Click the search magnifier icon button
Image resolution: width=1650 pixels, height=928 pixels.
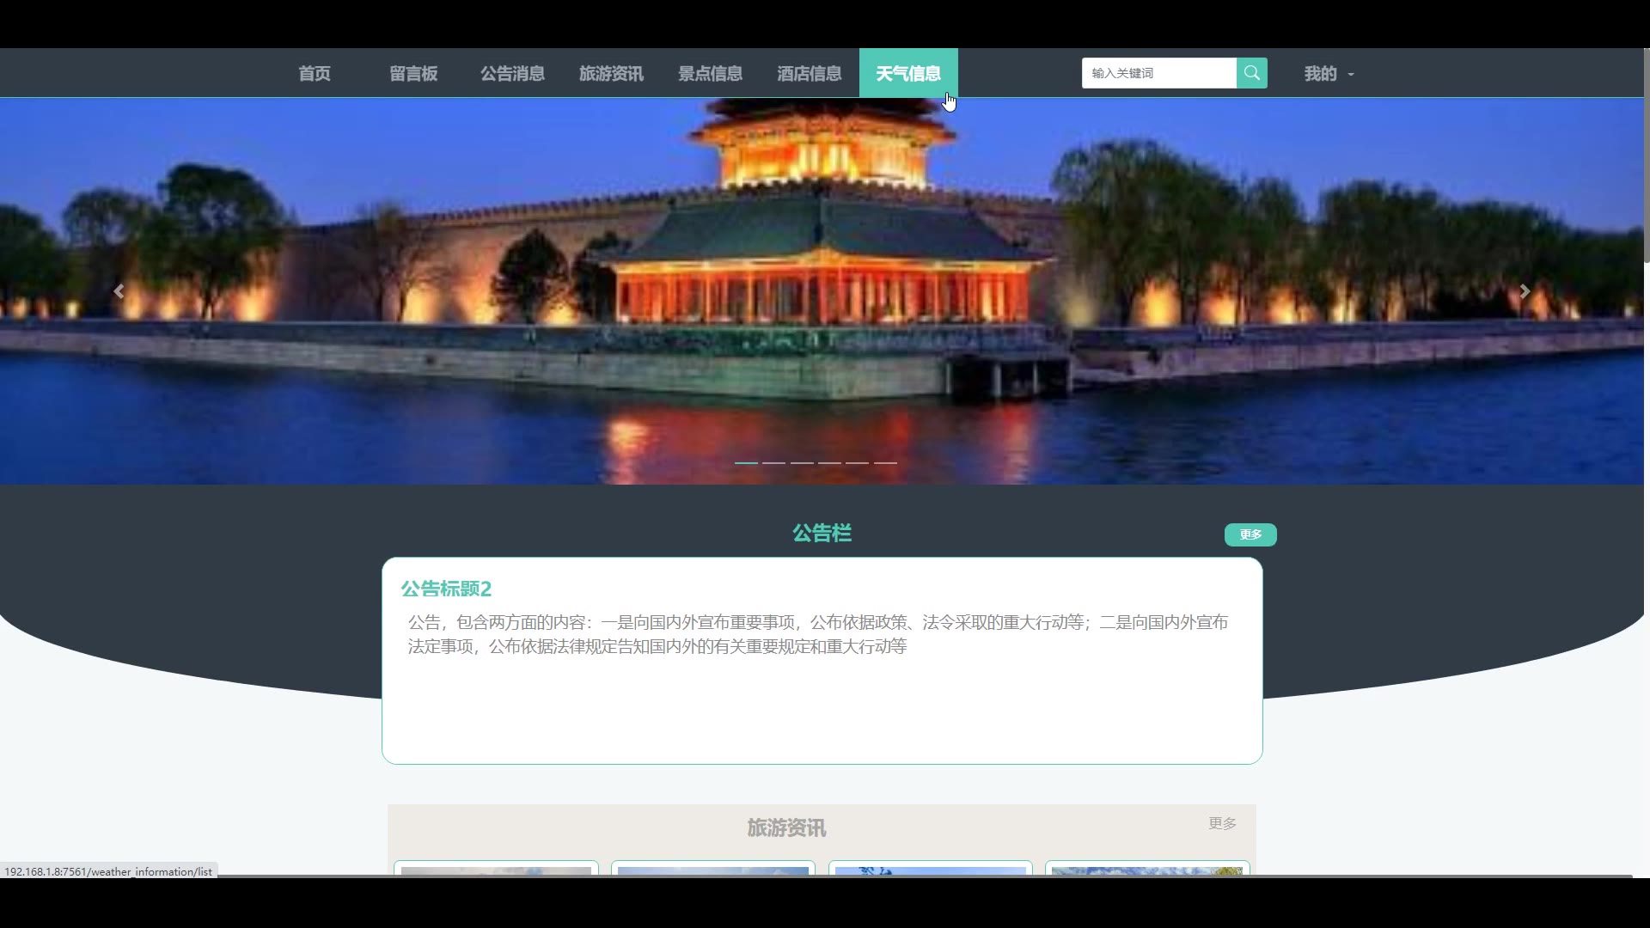click(x=1251, y=73)
